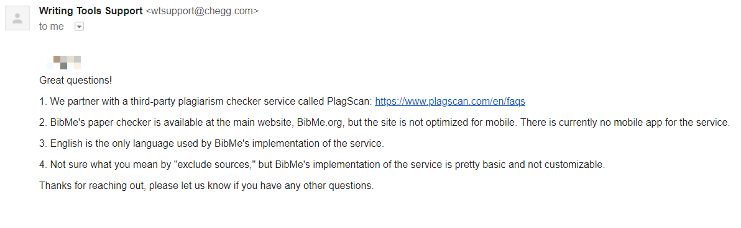Click "We partner with" at item one start
741x228 pixels.
78,101
